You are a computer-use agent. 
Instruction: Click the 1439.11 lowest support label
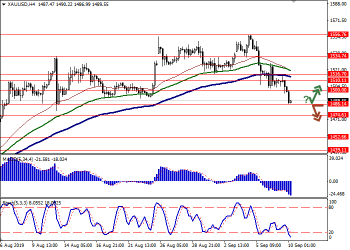[338, 149]
